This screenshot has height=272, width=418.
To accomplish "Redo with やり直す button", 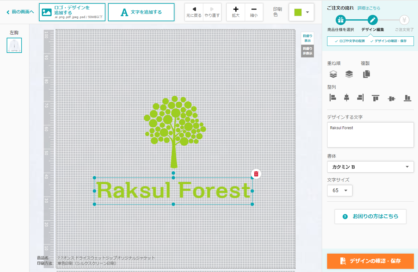I will click(212, 12).
